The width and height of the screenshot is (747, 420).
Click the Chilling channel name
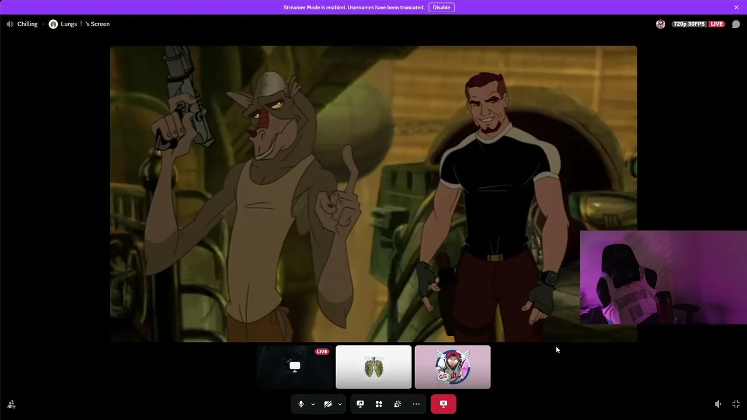click(x=27, y=24)
